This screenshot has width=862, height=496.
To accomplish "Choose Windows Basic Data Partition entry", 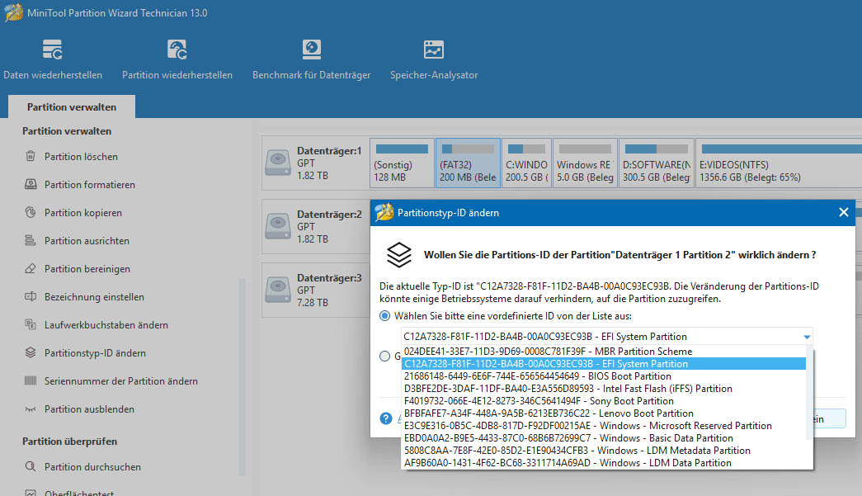I will pyautogui.click(x=603, y=437).
